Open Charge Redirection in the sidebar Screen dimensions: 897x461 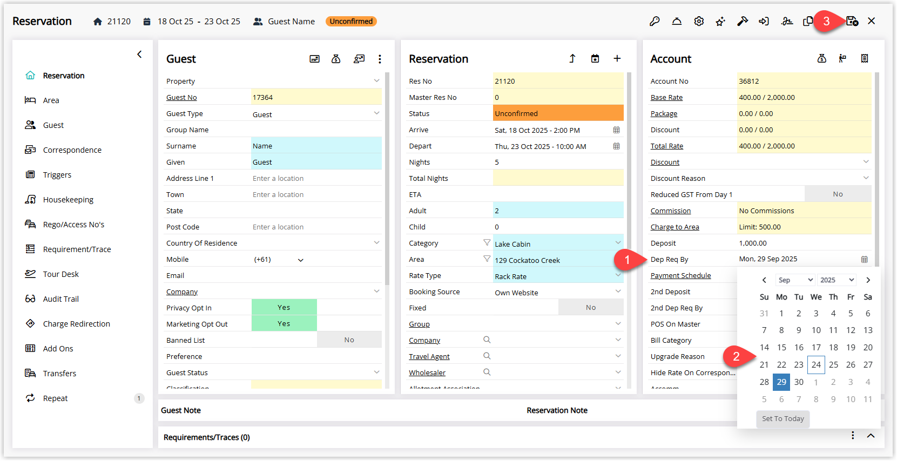pos(77,324)
